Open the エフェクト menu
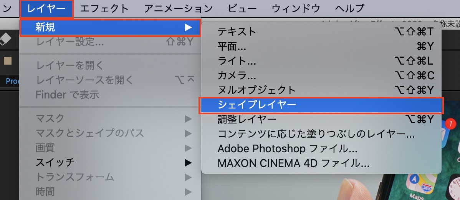The image size is (460, 200). (104, 8)
